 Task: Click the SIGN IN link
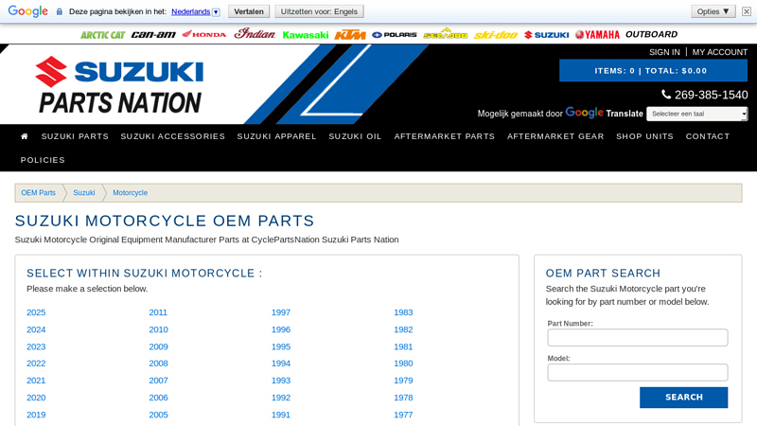pos(664,52)
